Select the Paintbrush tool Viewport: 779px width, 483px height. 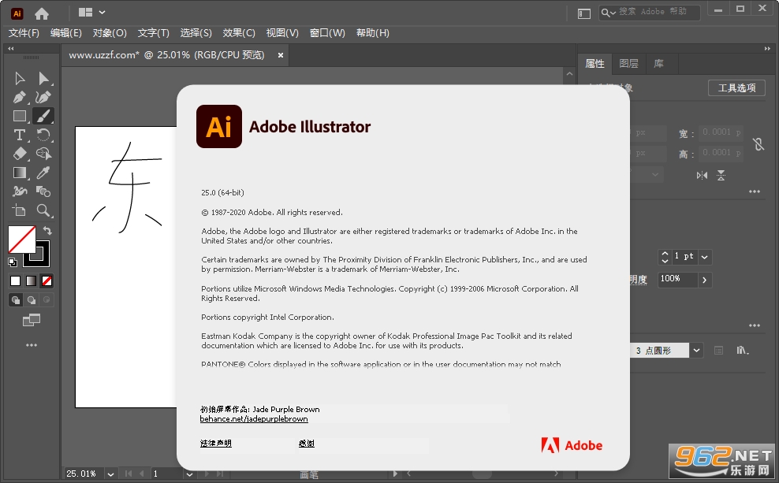click(x=43, y=116)
